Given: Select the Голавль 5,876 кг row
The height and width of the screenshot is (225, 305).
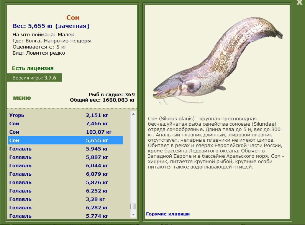Looking at the screenshot, I should pos(66,182).
